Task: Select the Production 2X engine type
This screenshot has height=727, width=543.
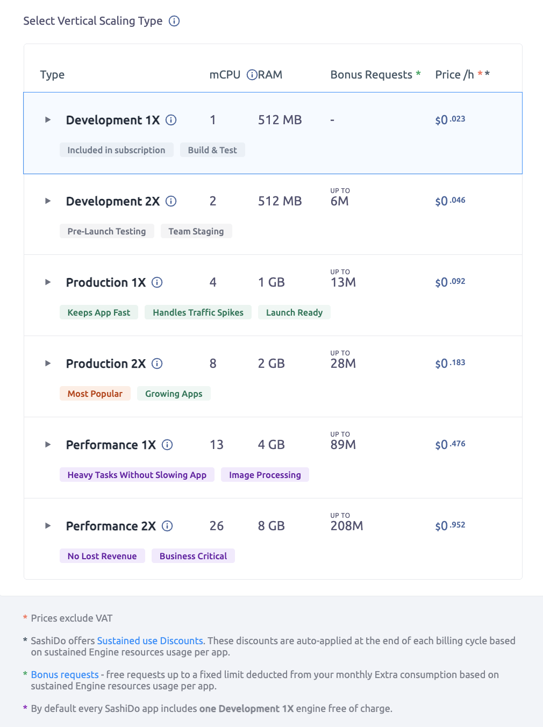Action: click(x=273, y=376)
